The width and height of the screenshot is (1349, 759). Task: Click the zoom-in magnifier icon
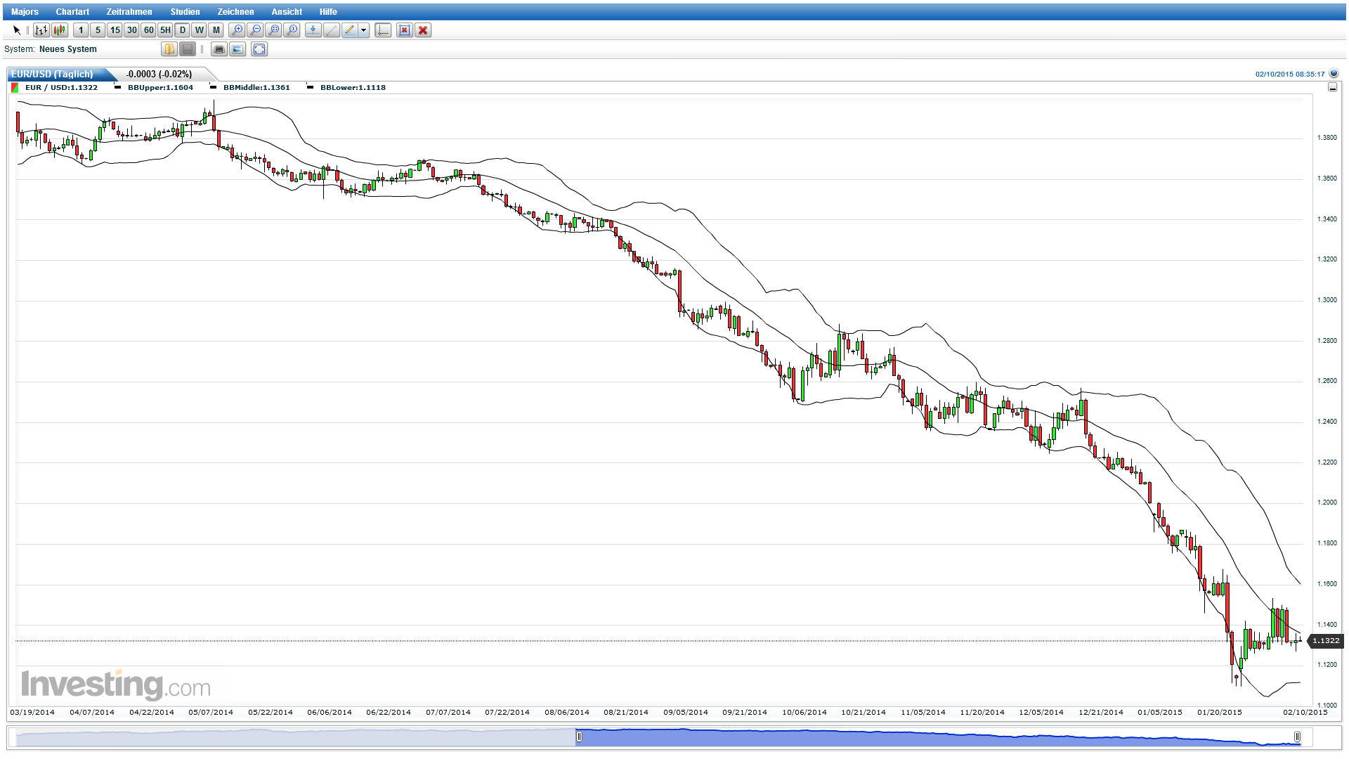click(237, 30)
